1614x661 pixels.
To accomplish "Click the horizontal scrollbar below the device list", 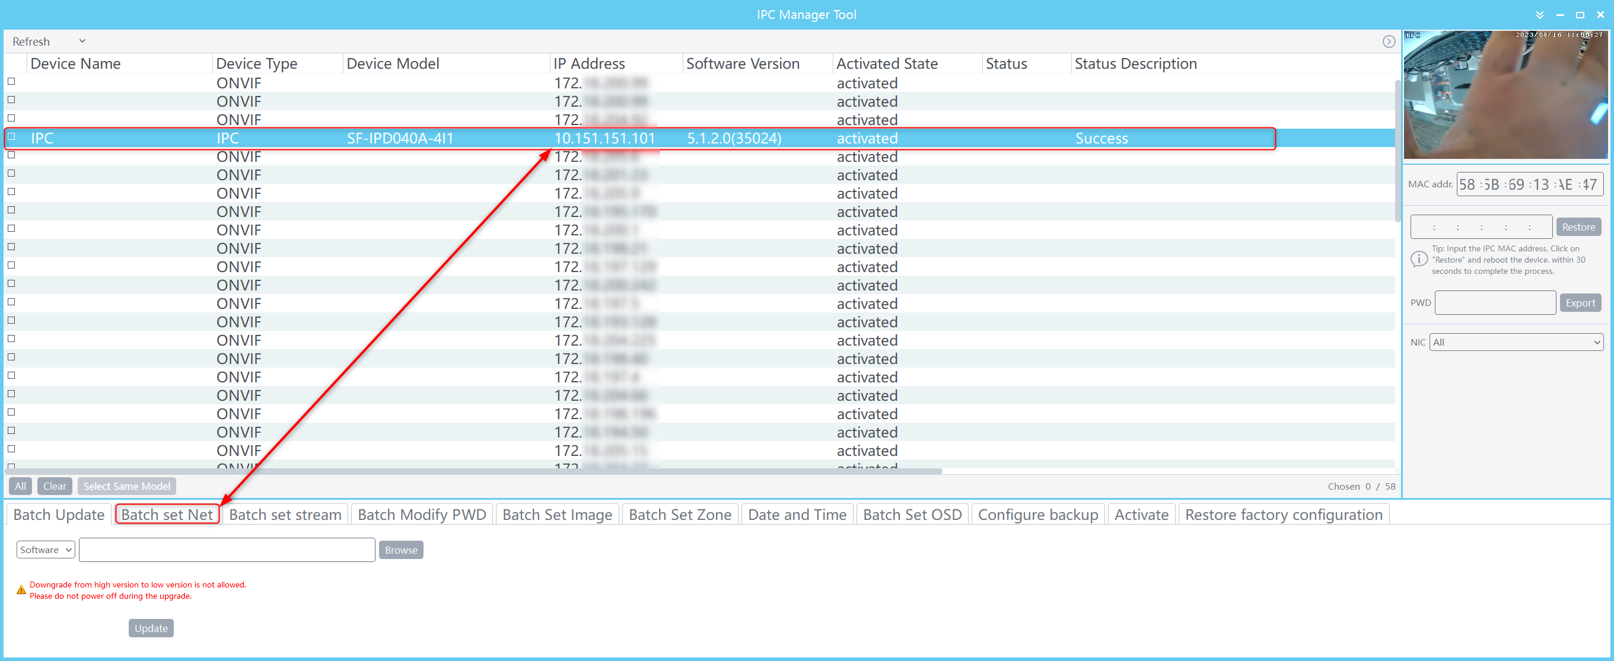I will pos(473,471).
